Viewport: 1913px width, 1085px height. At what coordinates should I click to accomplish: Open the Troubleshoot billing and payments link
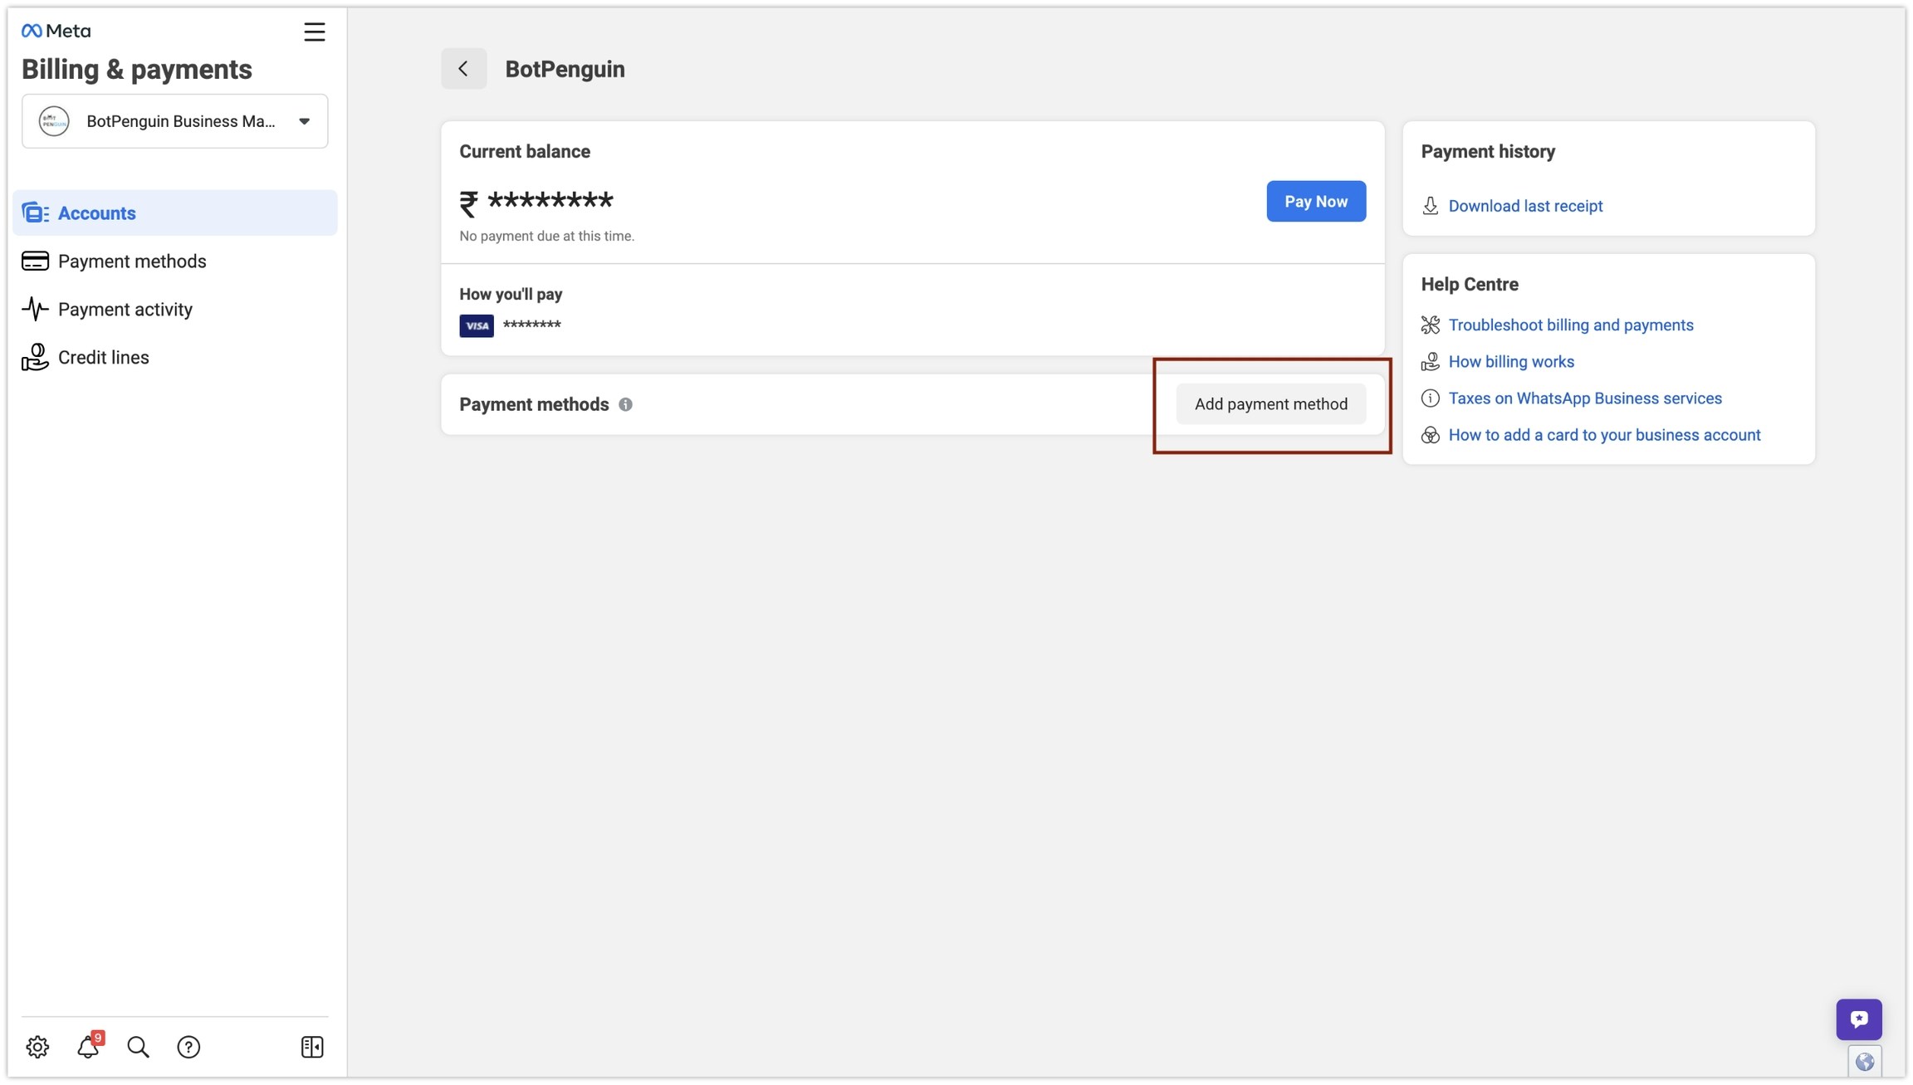tap(1570, 325)
